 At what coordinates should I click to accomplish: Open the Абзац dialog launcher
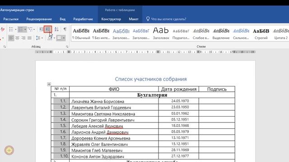[x=67, y=47]
